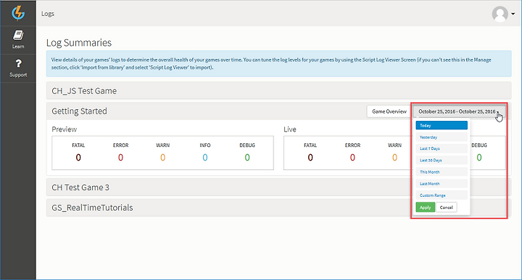Open the user avatar menu
Image resolution: width=522 pixels, height=280 pixels.
[x=500, y=14]
